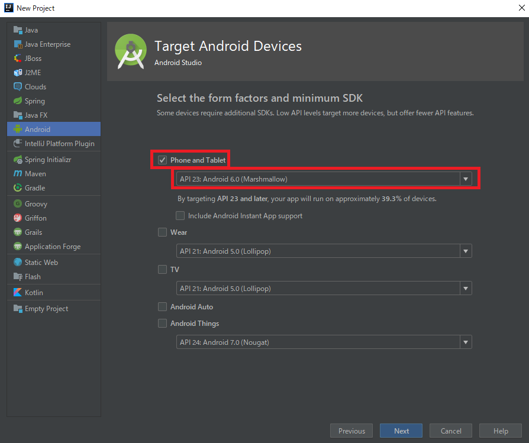Enable the Android Things checkbox
The image size is (529, 443).
tap(162, 324)
